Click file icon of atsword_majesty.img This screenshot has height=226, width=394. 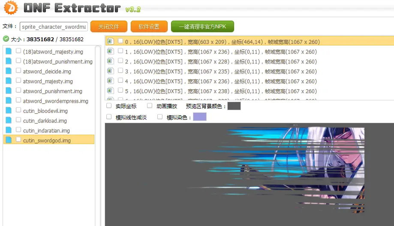click(9, 81)
